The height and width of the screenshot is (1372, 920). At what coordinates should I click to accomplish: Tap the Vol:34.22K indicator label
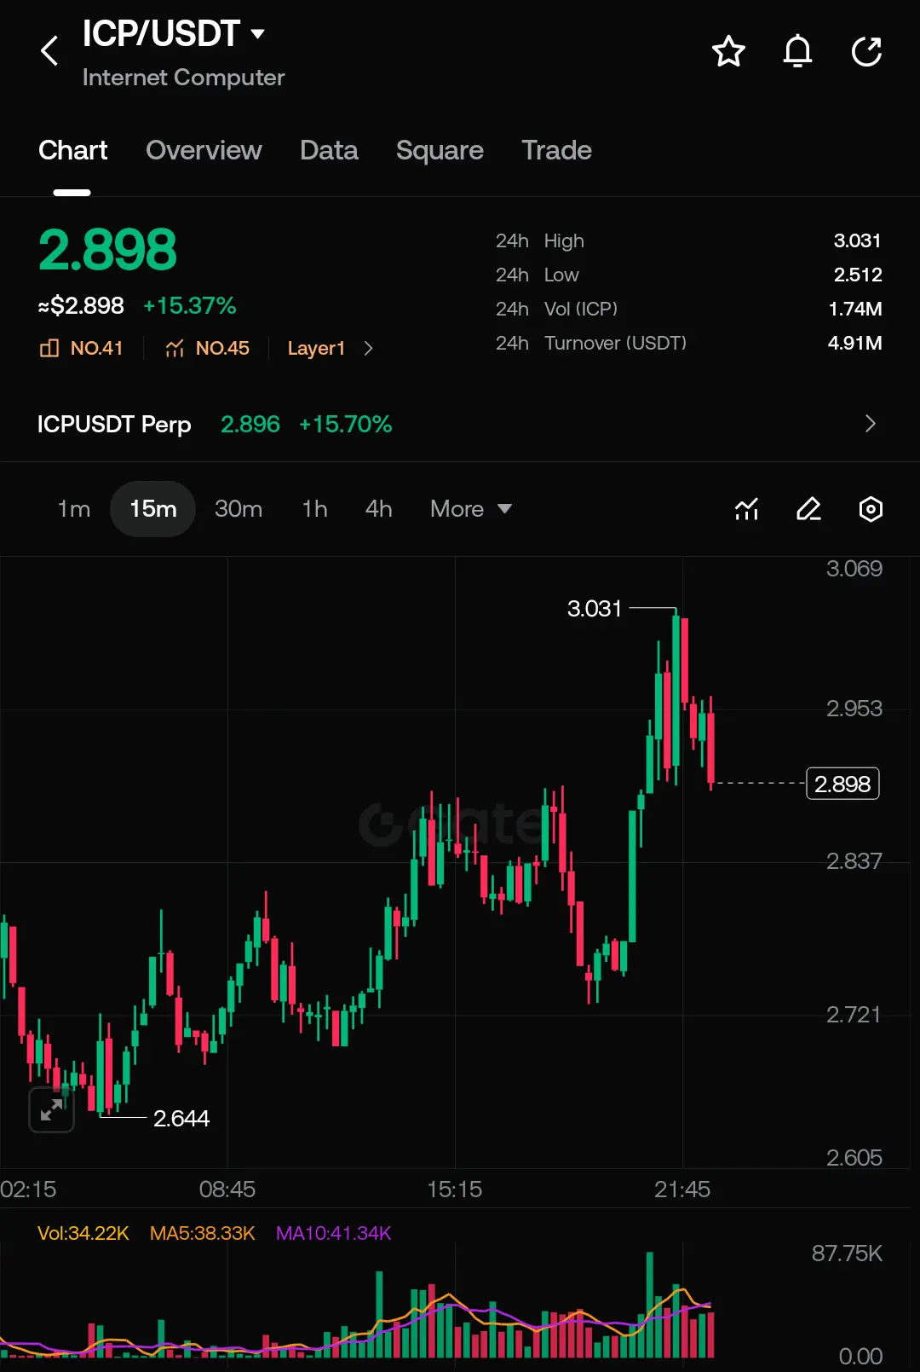coord(83,1233)
